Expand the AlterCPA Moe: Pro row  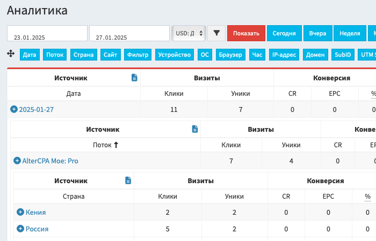17,160
